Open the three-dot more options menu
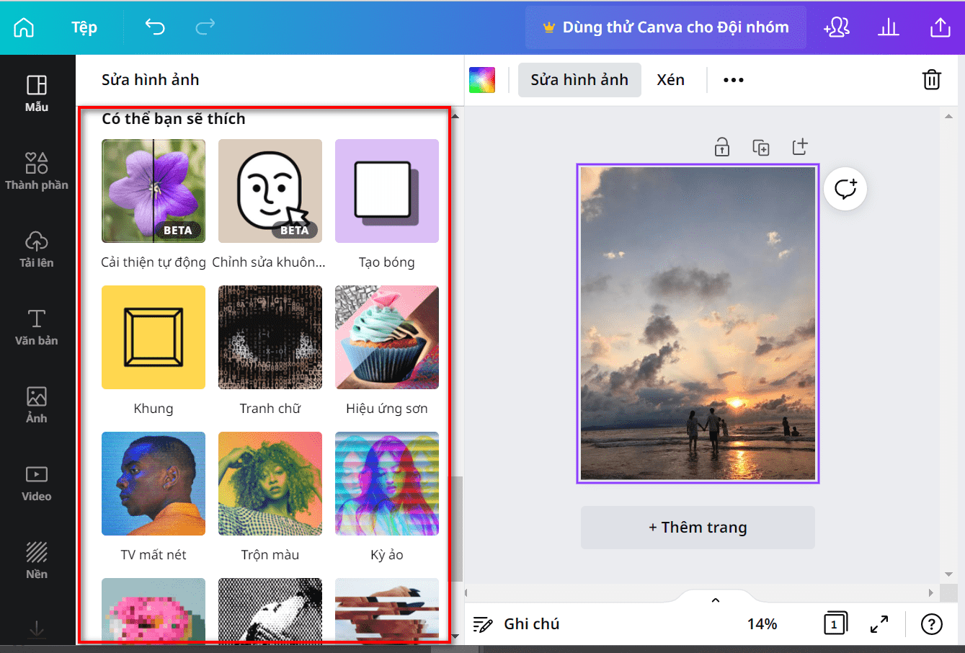The height and width of the screenshot is (653, 965). (734, 80)
